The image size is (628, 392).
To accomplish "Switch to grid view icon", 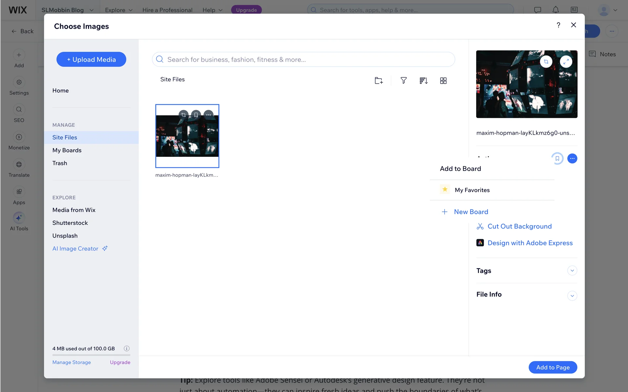I will (443, 81).
